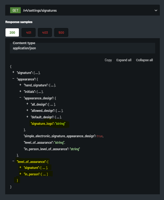
Task: Collapse the "level_of_assurance" object node
Action: point(13,161)
